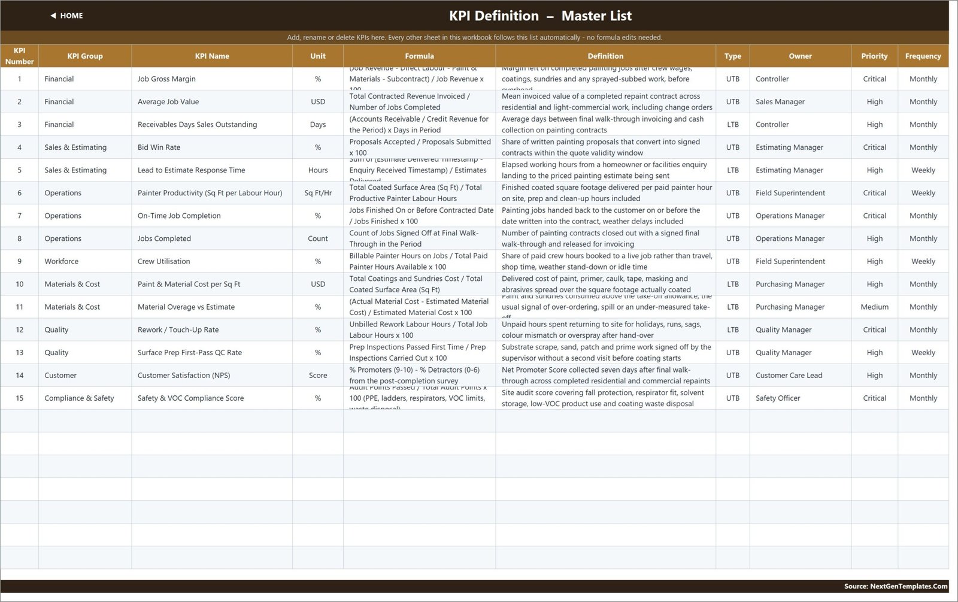Click the Customer Care Lead owner cell

[x=800, y=375]
